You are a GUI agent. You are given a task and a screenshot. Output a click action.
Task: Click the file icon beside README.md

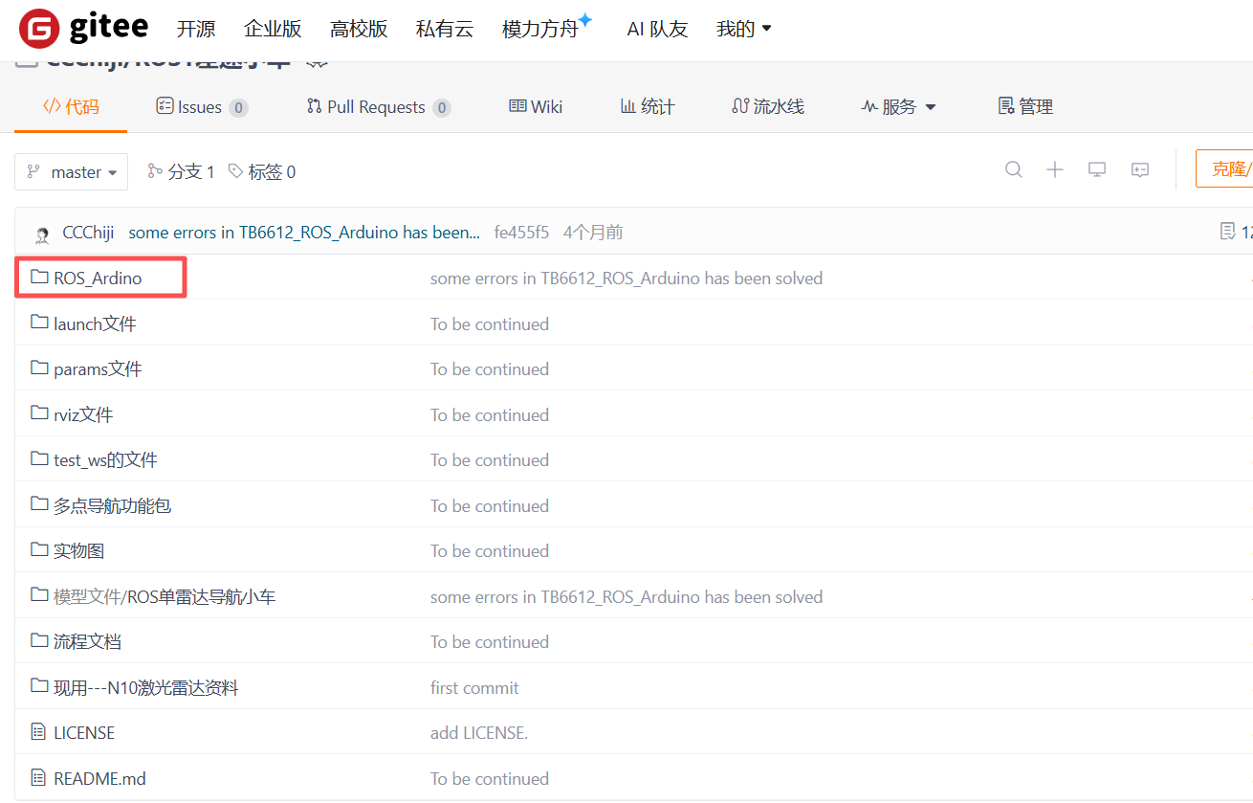point(39,777)
